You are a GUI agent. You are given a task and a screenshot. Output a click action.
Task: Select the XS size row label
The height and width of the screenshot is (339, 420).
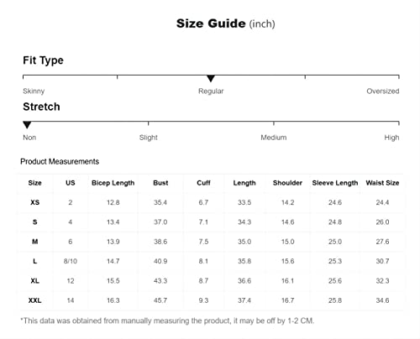tap(35, 202)
